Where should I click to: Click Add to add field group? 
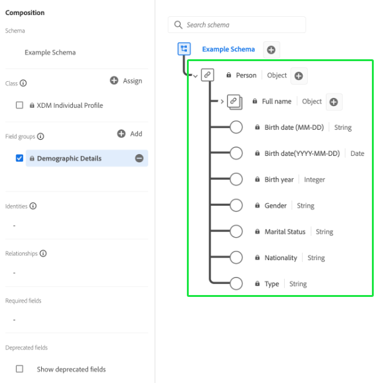pyautogui.click(x=130, y=133)
